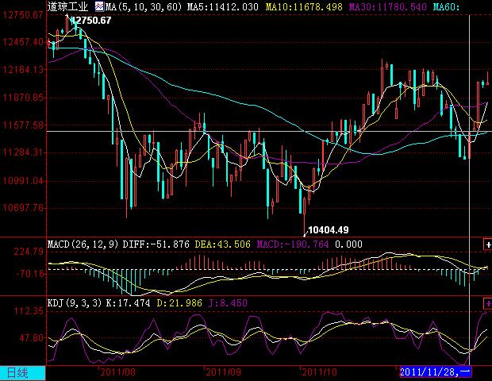Click the 12750.67 price axis label at top
492x381 pixels.
(24, 15)
